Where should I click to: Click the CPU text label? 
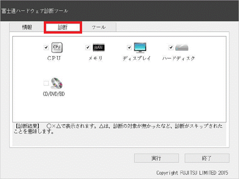(54, 58)
